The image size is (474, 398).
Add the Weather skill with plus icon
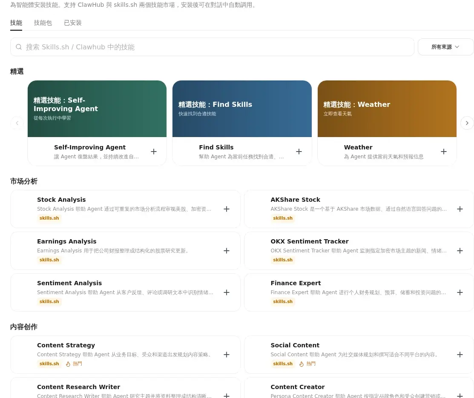[443, 152]
